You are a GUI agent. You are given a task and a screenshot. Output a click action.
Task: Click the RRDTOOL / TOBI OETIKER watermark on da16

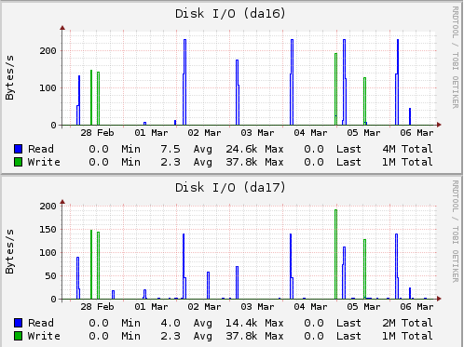coord(455,58)
